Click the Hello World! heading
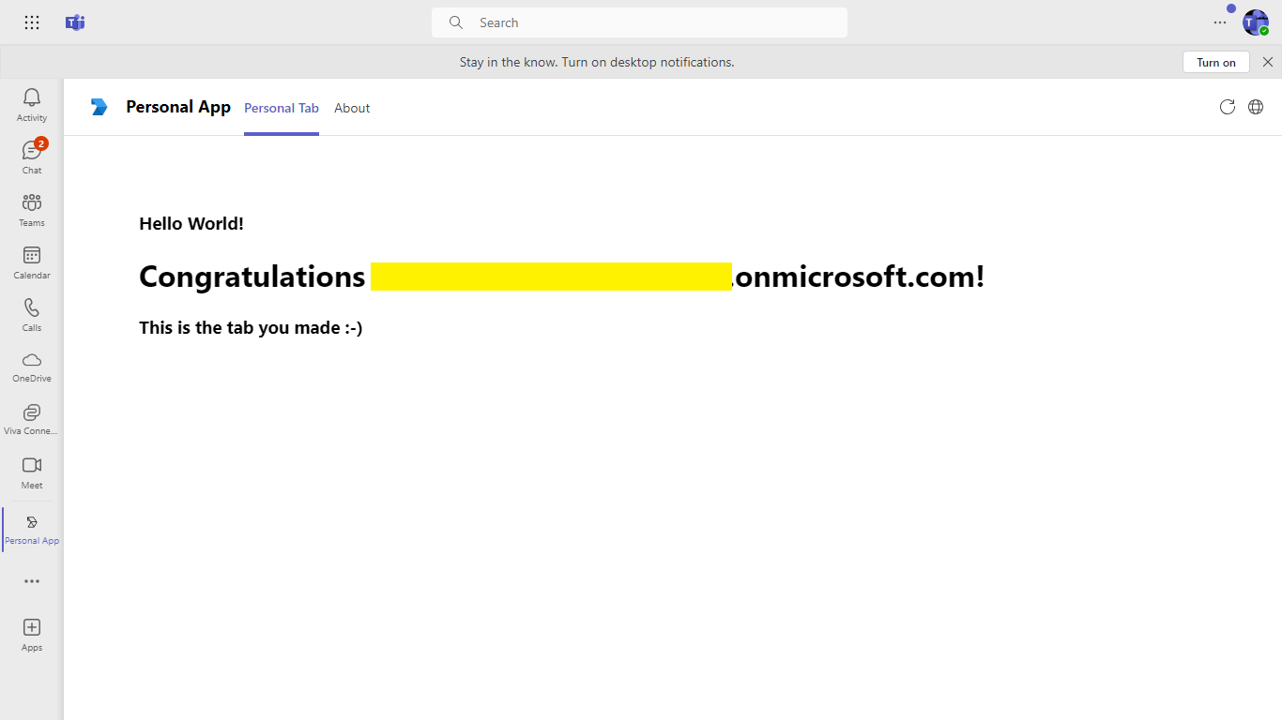The image size is (1282, 720). (191, 223)
